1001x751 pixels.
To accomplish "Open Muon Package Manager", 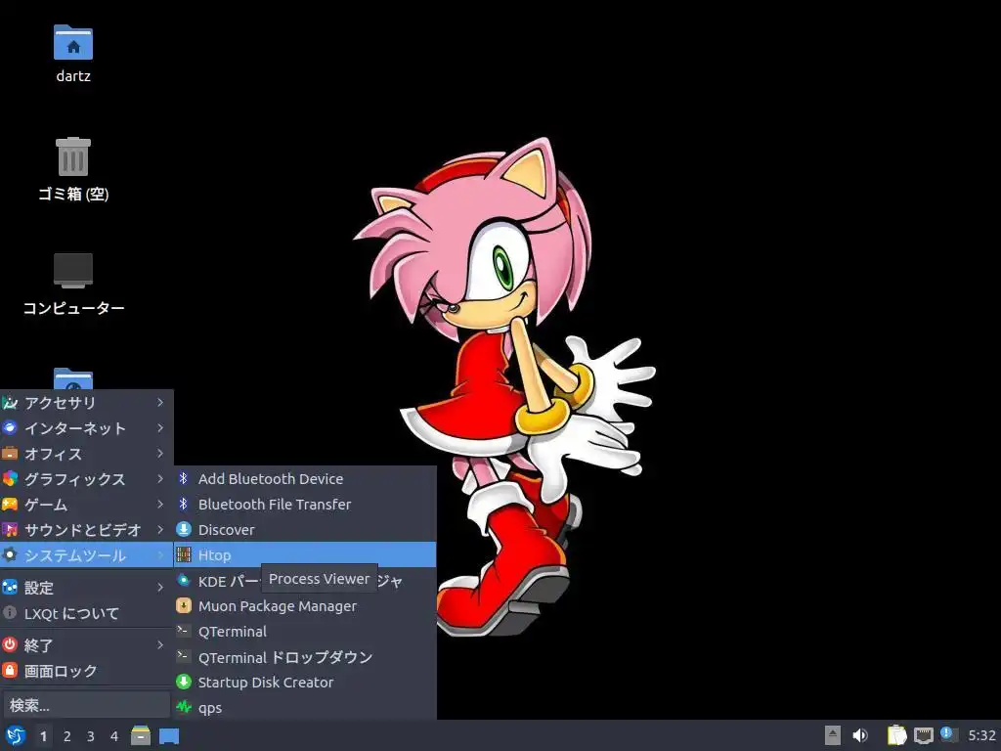I will click(x=305, y=606).
